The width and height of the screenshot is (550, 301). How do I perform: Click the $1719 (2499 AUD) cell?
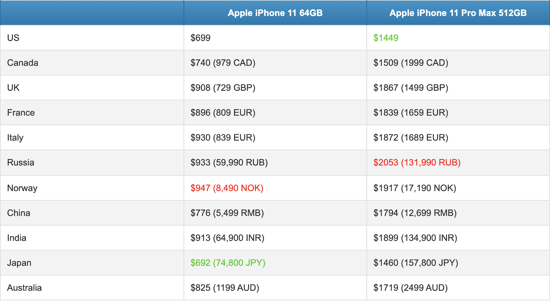(x=410, y=288)
